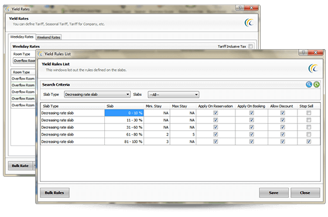Click Max Stay NA for 81 - 100 % slab

pyautogui.click(x=183, y=142)
